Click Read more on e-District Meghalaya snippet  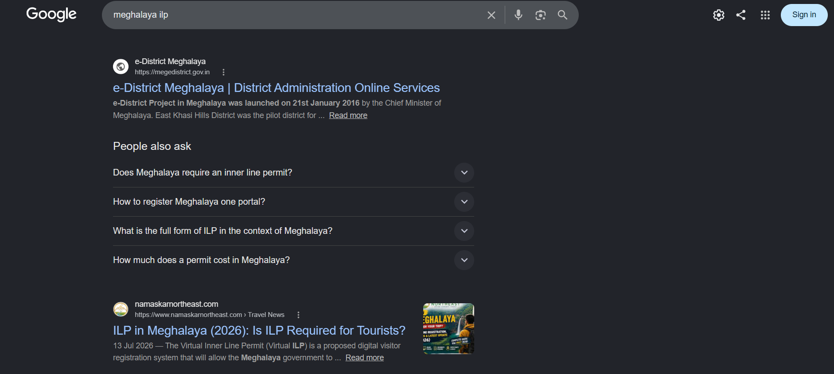[348, 115]
